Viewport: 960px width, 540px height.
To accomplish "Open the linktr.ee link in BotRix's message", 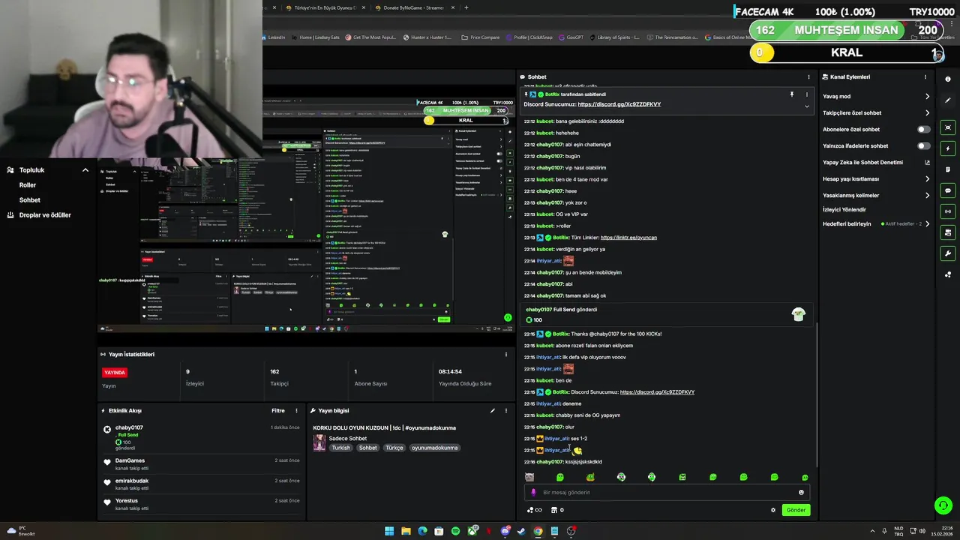I will pyautogui.click(x=628, y=238).
